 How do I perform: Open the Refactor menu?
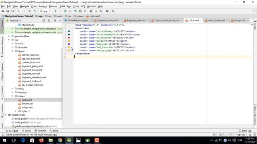pyautogui.click(x=53, y=6)
